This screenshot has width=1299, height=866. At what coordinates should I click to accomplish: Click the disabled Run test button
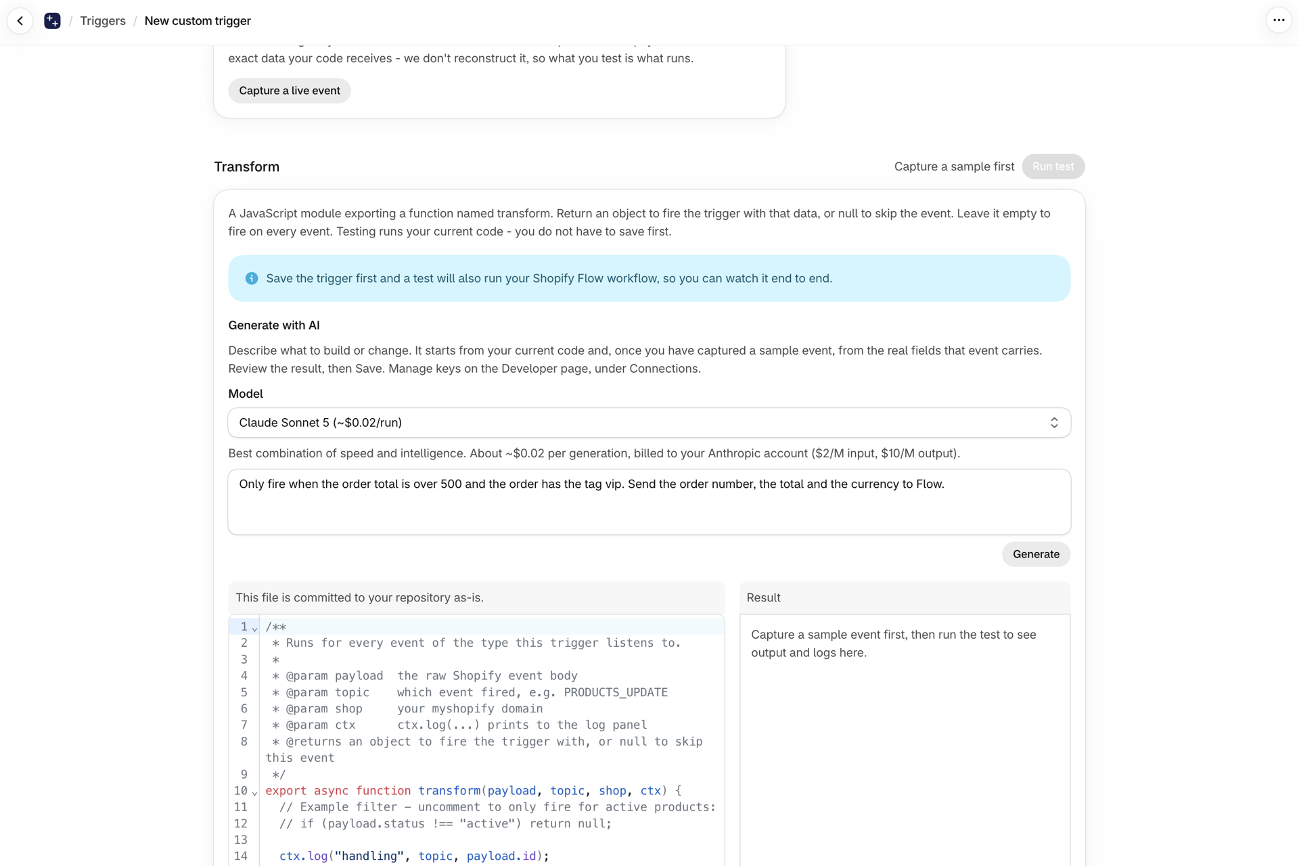(1053, 166)
